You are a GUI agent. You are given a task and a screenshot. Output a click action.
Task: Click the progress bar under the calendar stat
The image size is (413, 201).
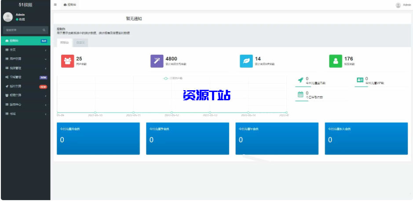click(322, 101)
